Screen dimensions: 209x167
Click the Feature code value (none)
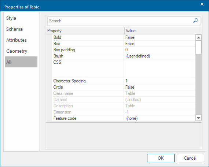point(159,118)
